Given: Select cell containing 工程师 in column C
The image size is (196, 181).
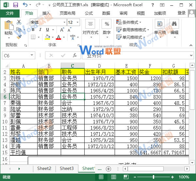Looking at the screenshot, I should pyautogui.click(x=73, y=128).
